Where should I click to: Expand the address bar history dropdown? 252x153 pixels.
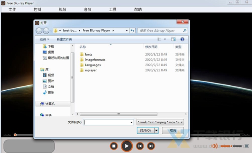coord(127,31)
